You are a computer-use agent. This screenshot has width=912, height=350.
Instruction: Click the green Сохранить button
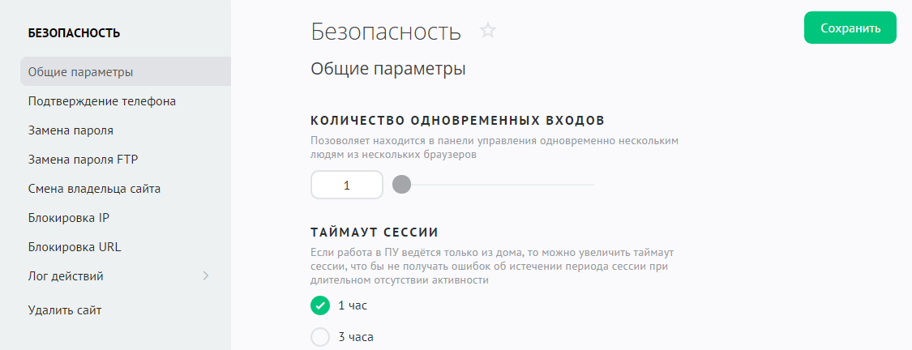click(850, 28)
